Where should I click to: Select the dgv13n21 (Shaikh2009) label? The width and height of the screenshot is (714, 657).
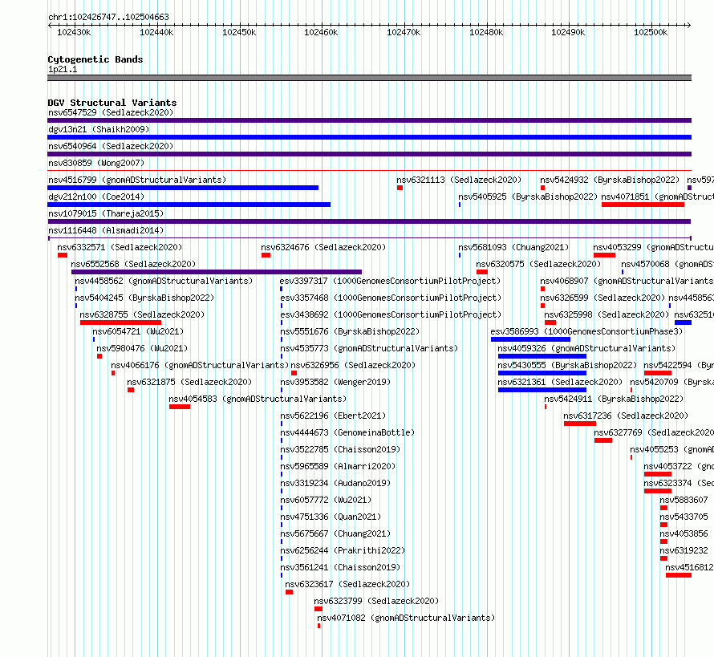99,129
